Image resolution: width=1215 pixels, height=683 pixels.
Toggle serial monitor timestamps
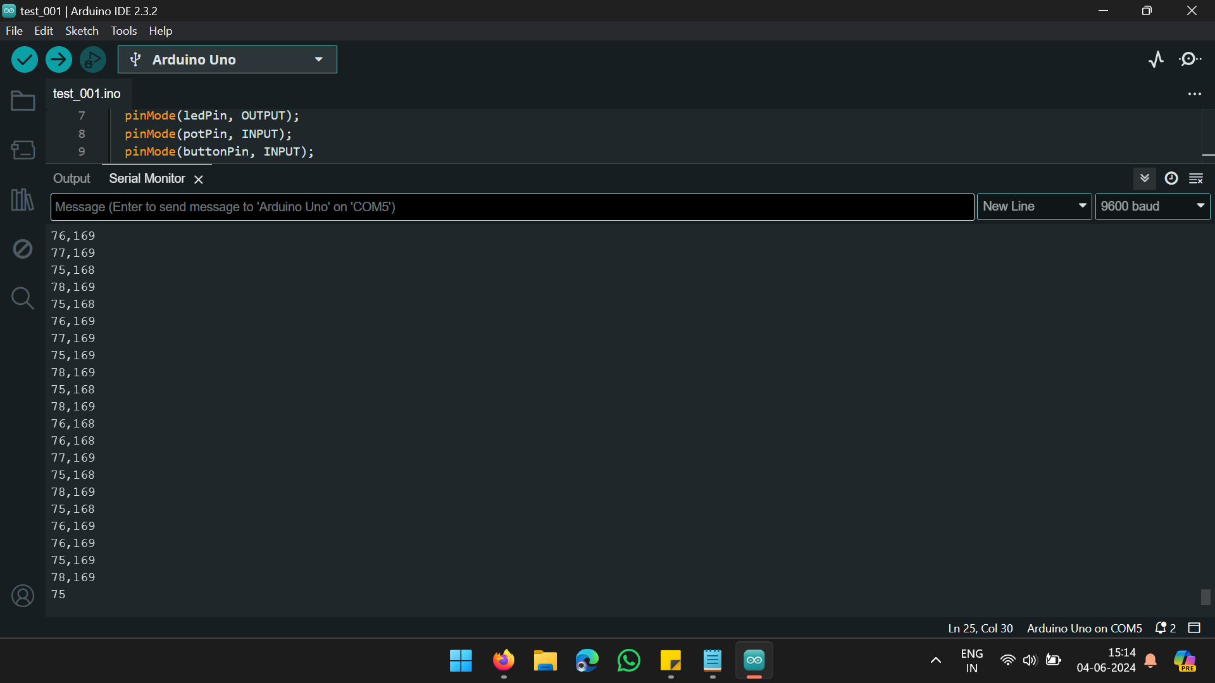pyautogui.click(x=1171, y=178)
